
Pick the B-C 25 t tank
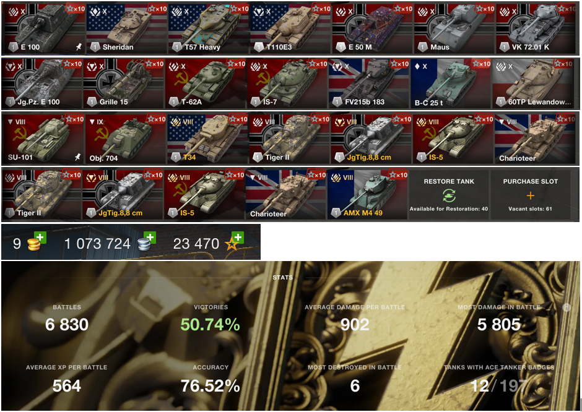click(451, 83)
